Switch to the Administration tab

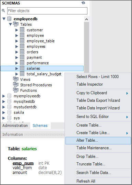coord(15,126)
